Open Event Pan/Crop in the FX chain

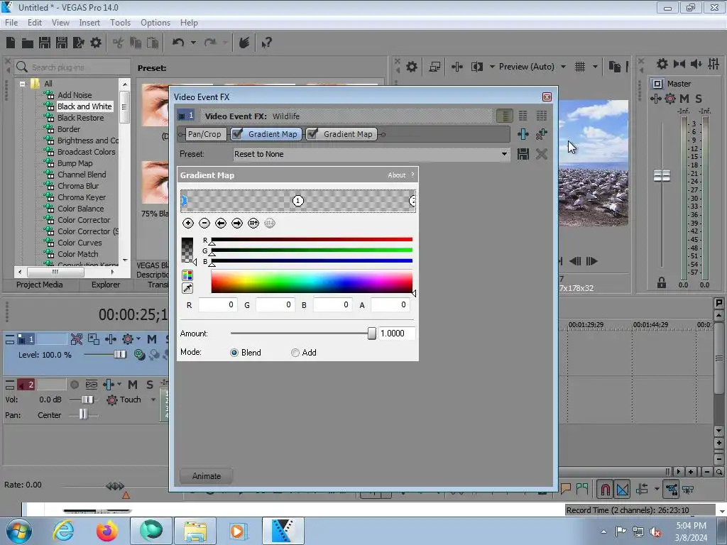(204, 134)
